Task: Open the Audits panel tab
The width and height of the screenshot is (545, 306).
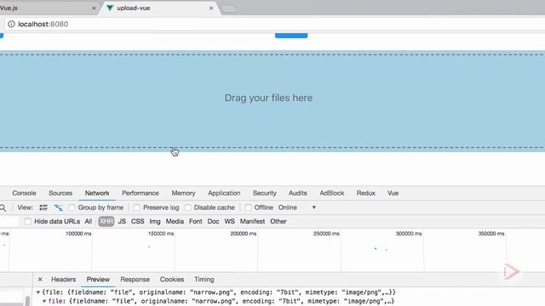Action: (297, 193)
